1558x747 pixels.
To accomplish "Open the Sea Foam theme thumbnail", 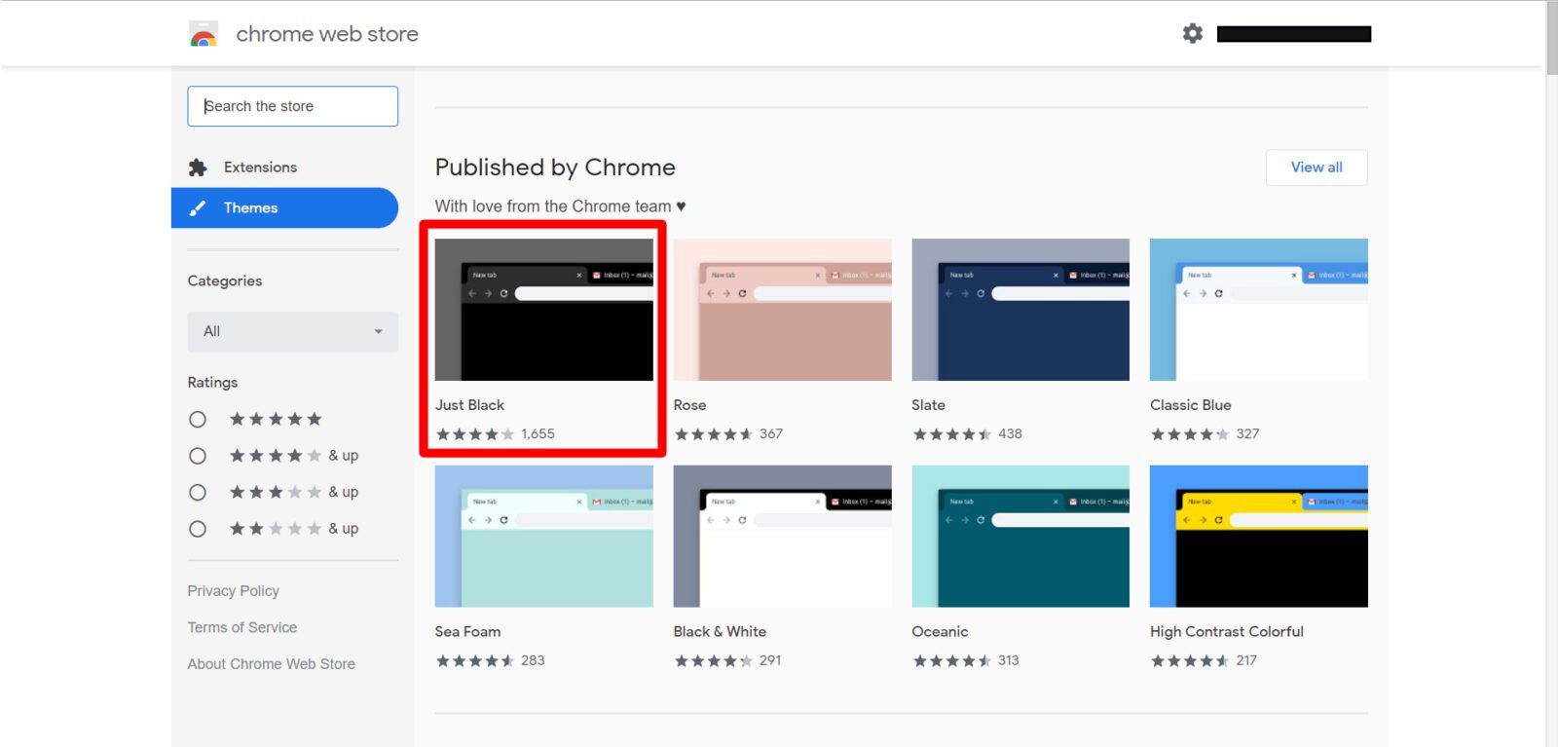I will click(543, 537).
